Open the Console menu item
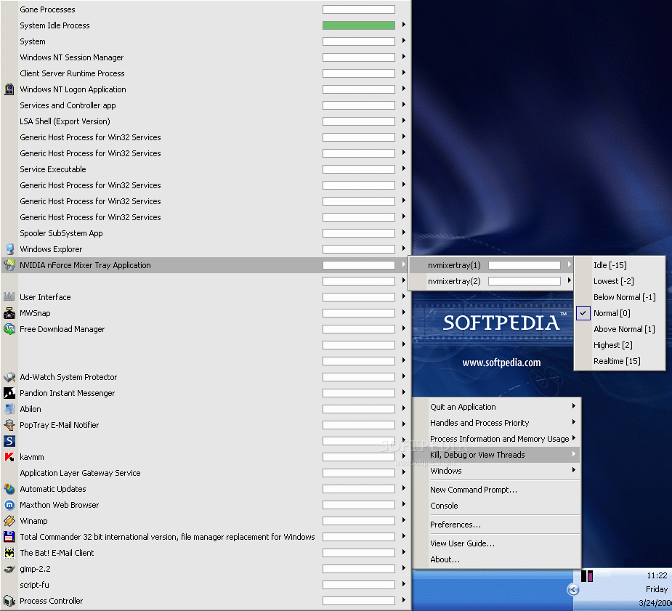 [496, 506]
